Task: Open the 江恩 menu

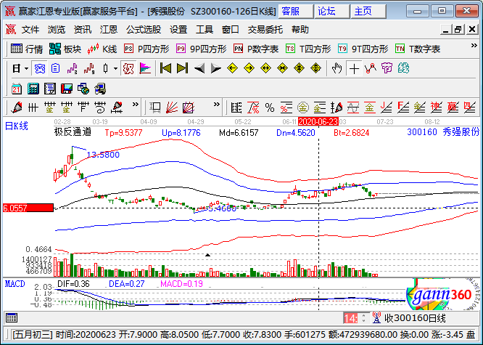Action: (109, 30)
